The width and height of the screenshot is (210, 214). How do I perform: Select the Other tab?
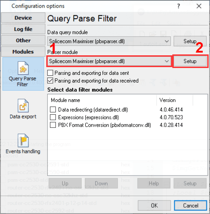pyautogui.click(x=23, y=40)
